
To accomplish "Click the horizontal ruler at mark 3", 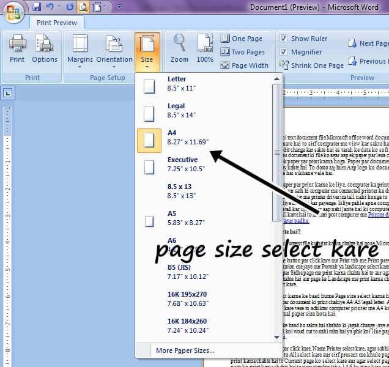I will (x=311, y=92).
